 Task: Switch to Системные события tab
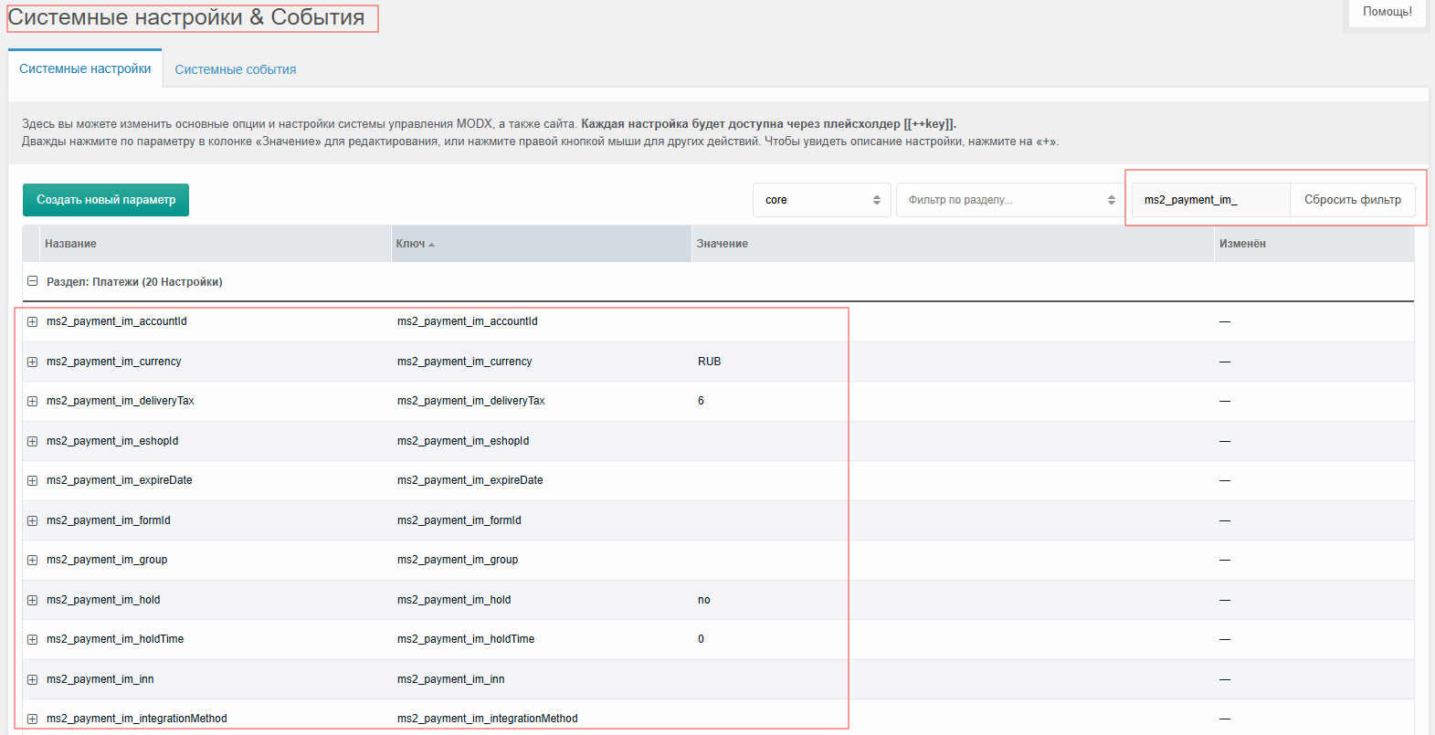[235, 69]
